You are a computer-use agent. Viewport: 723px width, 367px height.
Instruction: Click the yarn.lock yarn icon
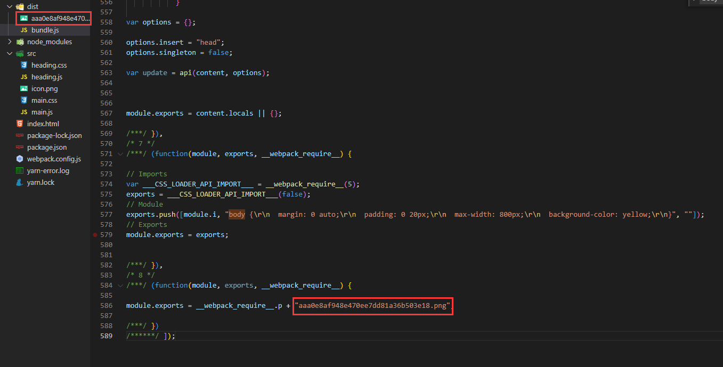[x=20, y=182]
